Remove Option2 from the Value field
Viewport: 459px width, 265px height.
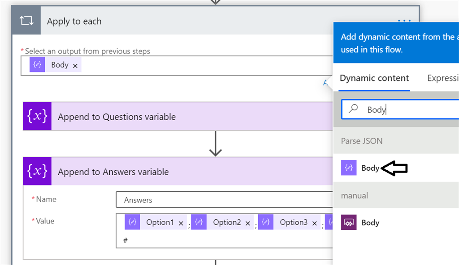(x=247, y=222)
